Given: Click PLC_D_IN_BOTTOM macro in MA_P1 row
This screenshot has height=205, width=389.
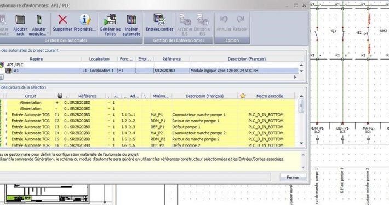Looking at the screenshot, I should (266, 115).
